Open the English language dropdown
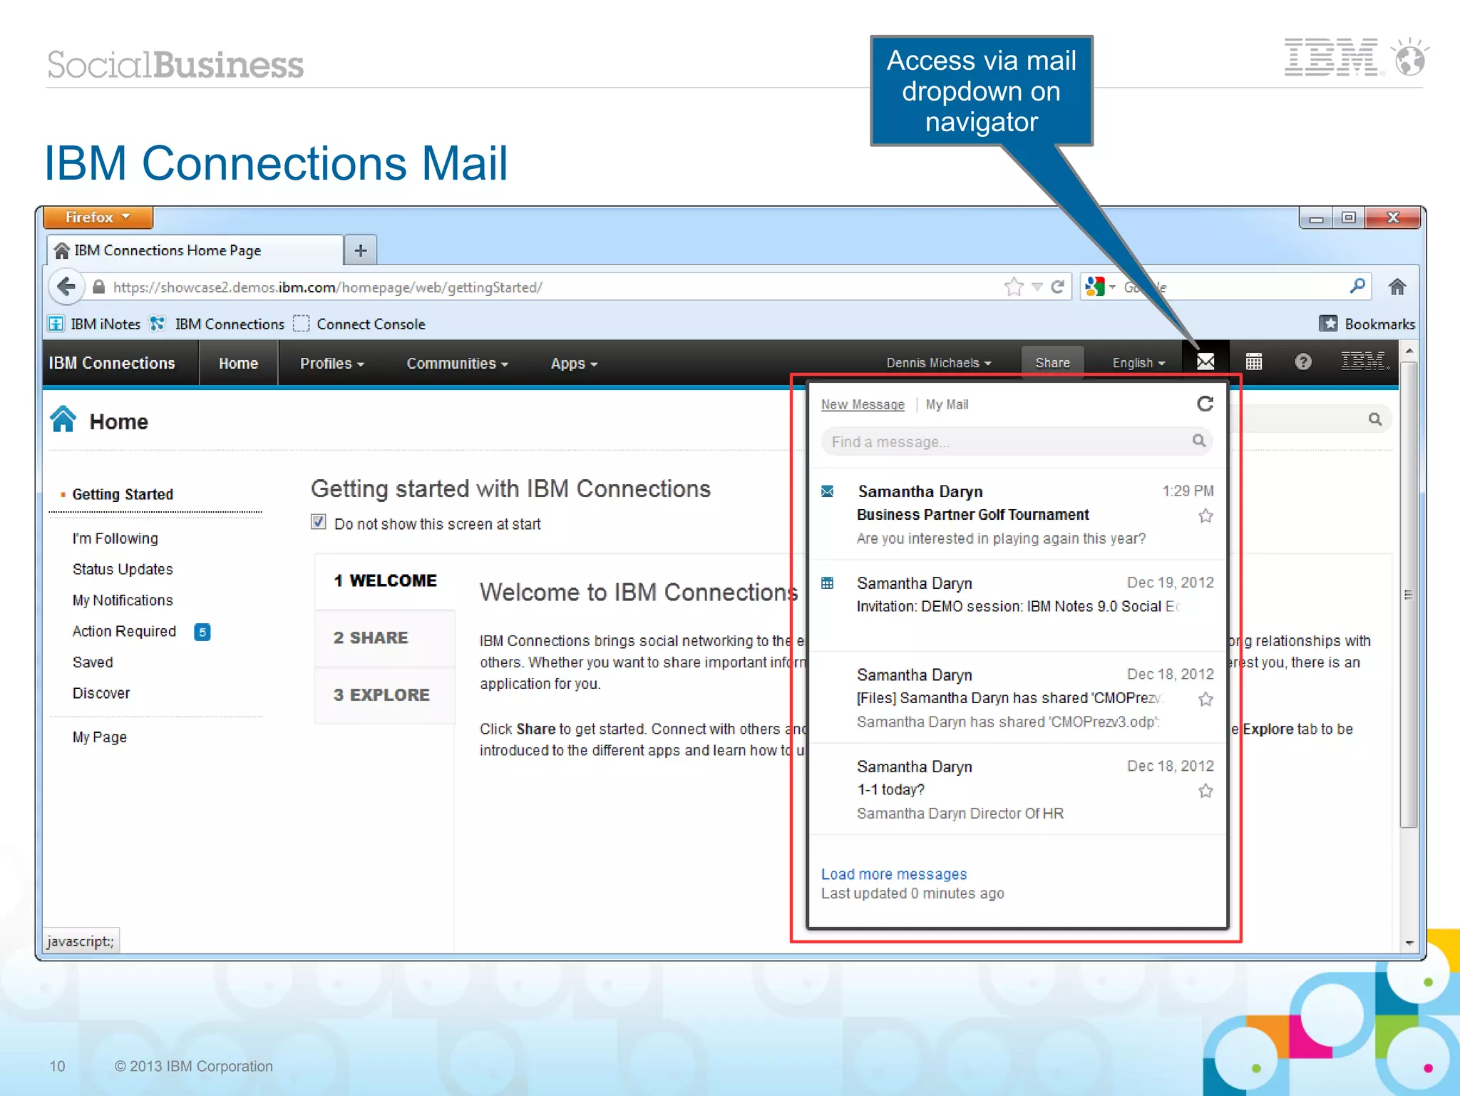 1138,362
